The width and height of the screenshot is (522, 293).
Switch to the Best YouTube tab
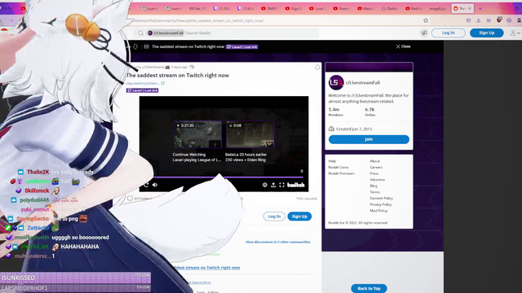414,9
